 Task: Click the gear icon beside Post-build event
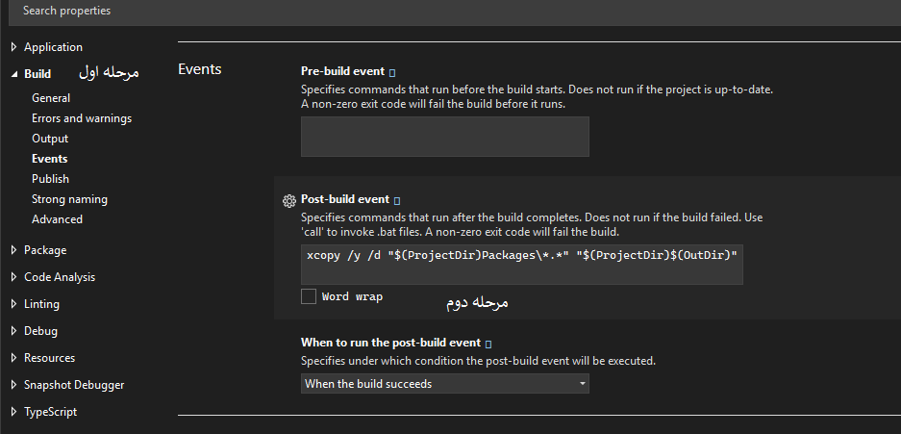tap(289, 200)
